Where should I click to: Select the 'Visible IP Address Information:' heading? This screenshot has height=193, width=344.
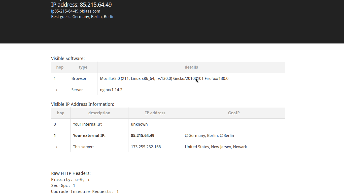[83, 104]
